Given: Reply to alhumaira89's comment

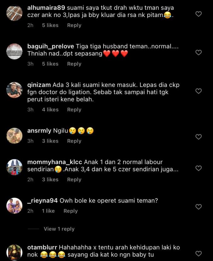Looking at the screenshot, I should coord(74,25).
